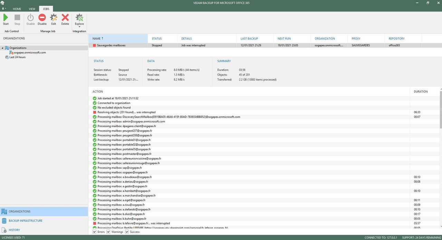Screen dimensions: 442x240
Task: Click the PROXY column header
Action: (366, 39)
